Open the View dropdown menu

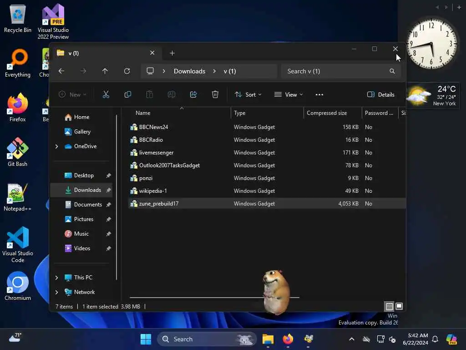click(288, 95)
